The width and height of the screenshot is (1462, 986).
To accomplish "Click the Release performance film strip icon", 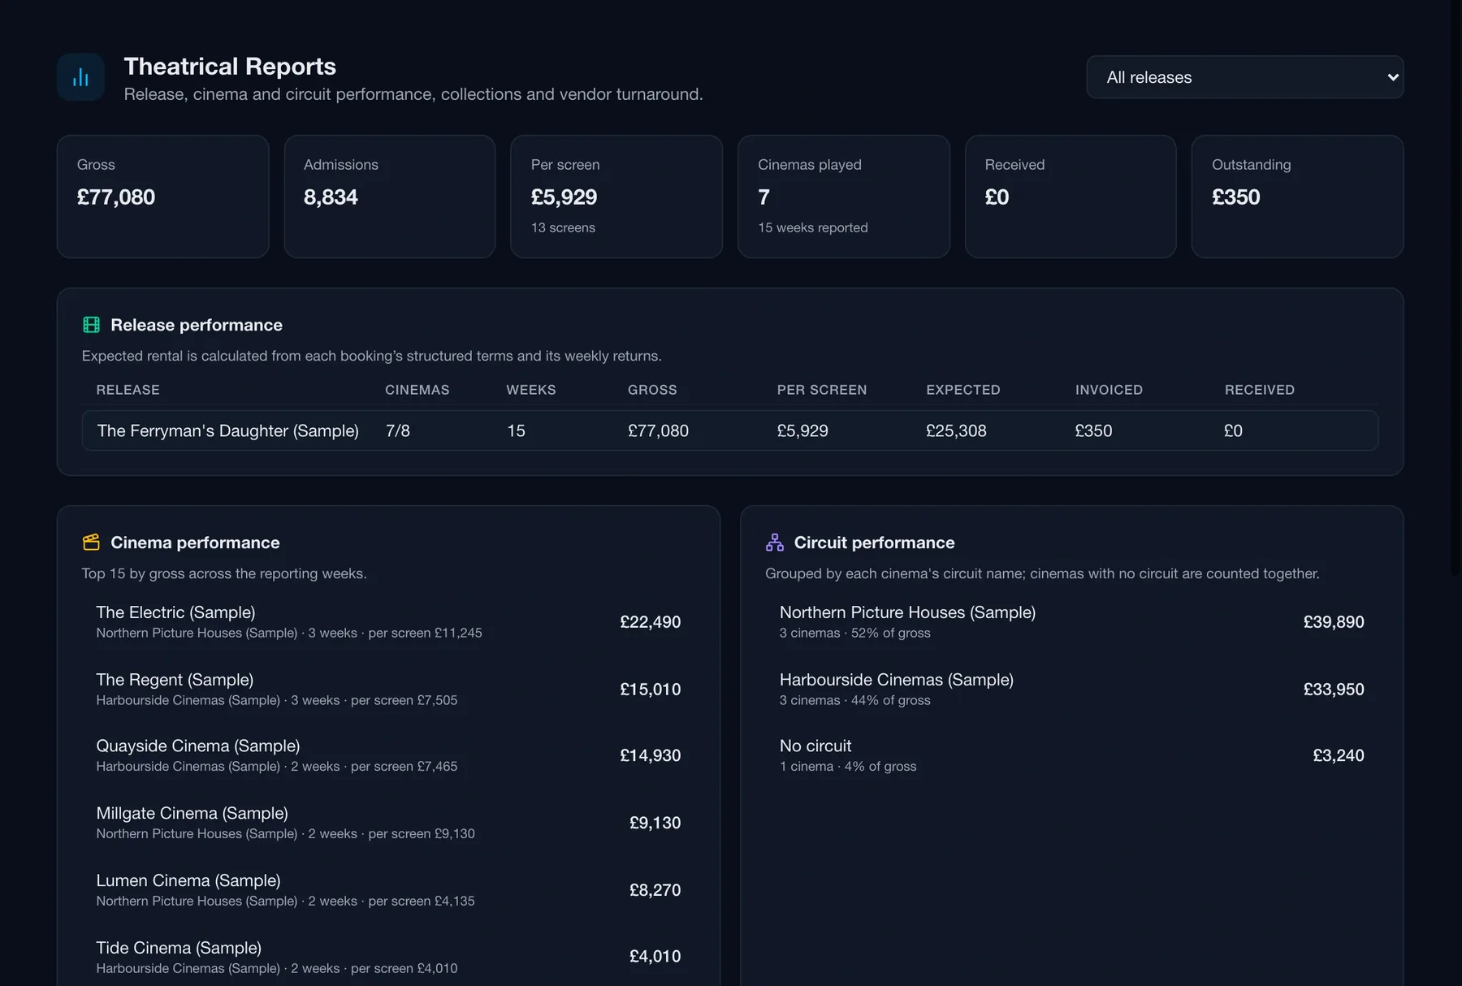I will [x=92, y=325].
